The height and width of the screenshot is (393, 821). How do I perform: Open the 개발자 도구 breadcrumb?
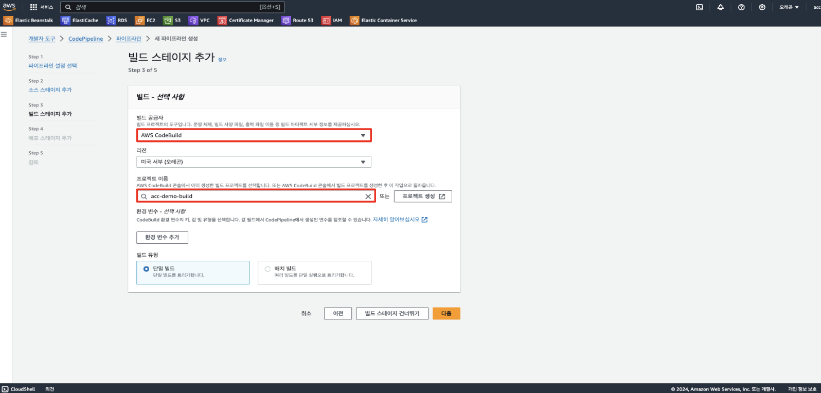click(42, 39)
